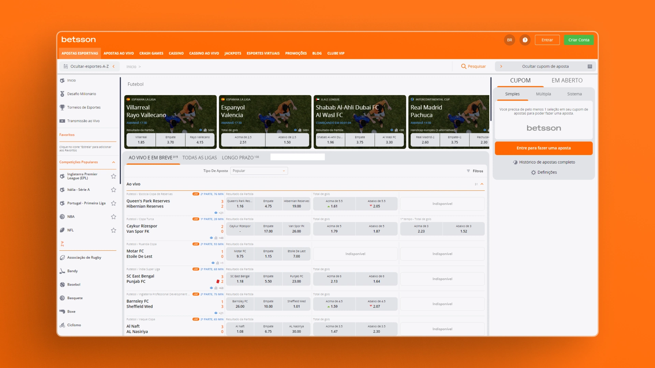Click the Transmissão ao Vivo video icon
655x368 pixels.
pos(62,121)
